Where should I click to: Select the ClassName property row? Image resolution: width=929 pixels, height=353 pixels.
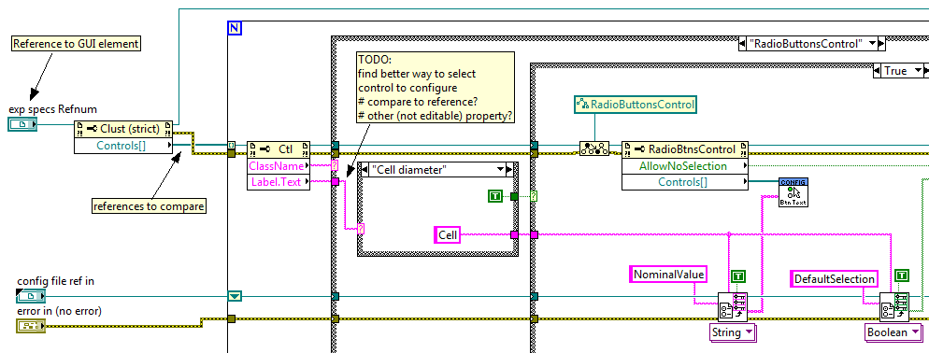[279, 166]
